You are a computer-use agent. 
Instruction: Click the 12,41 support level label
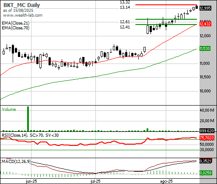(x=125, y=27)
